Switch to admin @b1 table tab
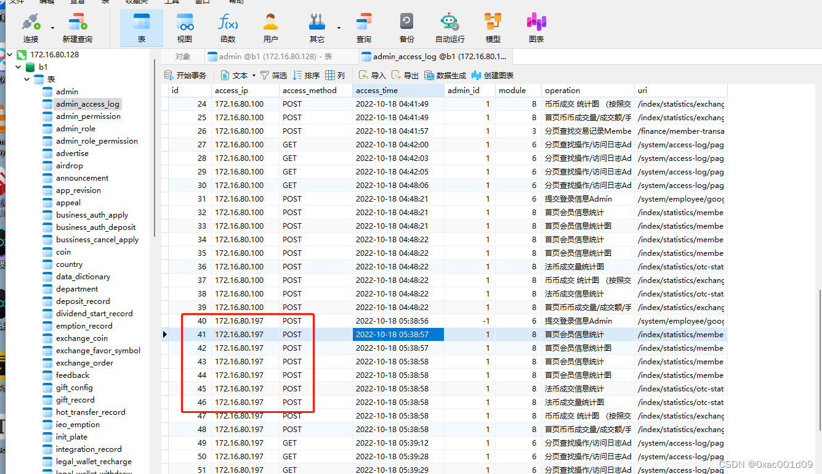822x474 pixels. point(270,57)
